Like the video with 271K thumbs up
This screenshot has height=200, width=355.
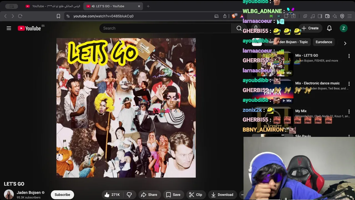[x=112, y=195]
